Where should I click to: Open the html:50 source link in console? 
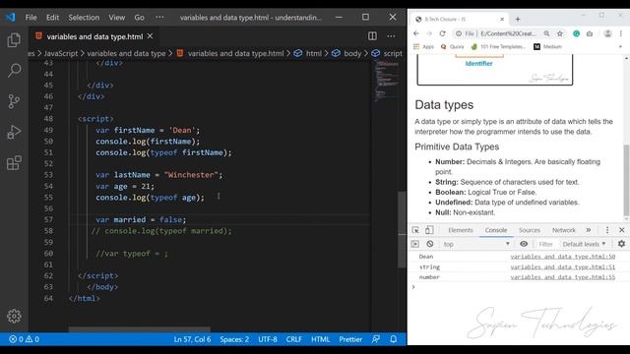click(562, 257)
